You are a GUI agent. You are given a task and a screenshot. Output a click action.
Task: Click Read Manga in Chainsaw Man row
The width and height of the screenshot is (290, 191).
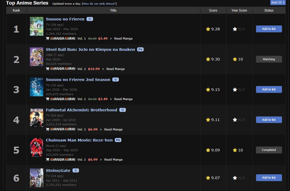pos(113,160)
